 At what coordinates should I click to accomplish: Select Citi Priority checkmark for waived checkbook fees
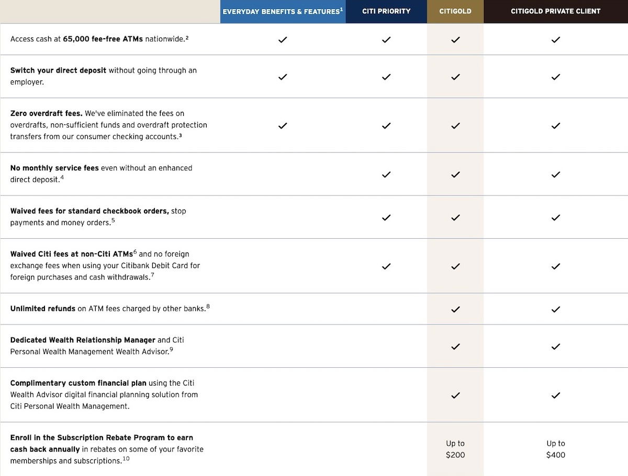(386, 217)
